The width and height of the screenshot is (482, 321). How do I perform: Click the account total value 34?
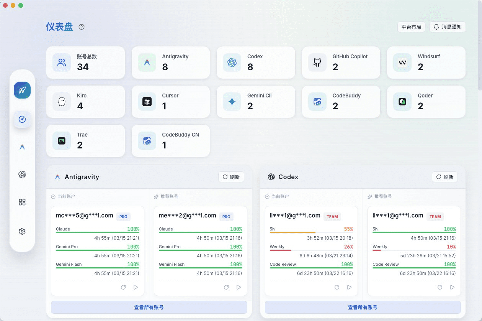pos(83,67)
